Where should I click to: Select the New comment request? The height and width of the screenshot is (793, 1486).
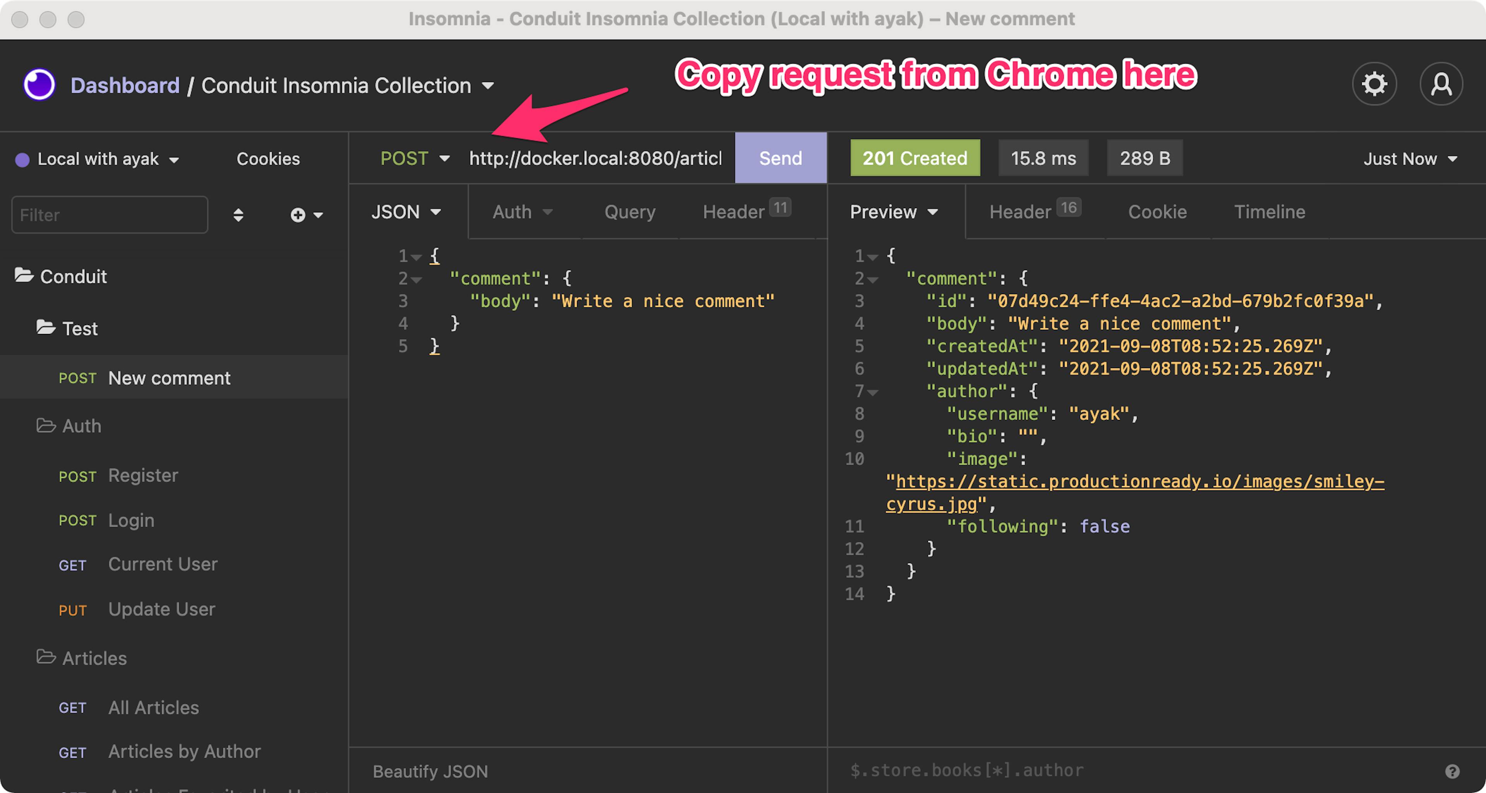(174, 377)
